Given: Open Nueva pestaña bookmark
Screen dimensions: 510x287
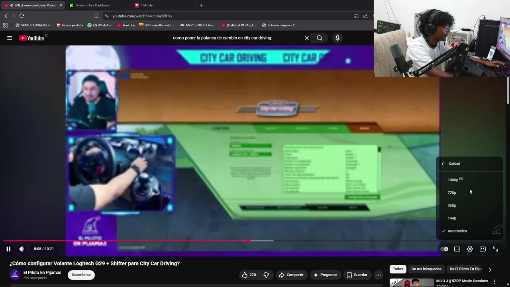Looking at the screenshot, I should point(70,25).
